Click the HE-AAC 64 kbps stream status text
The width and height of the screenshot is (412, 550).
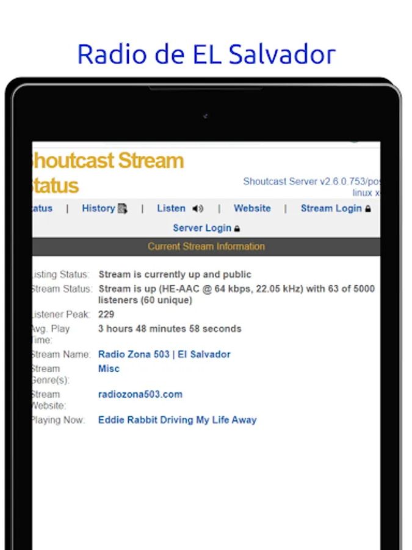click(x=236, y=295)
